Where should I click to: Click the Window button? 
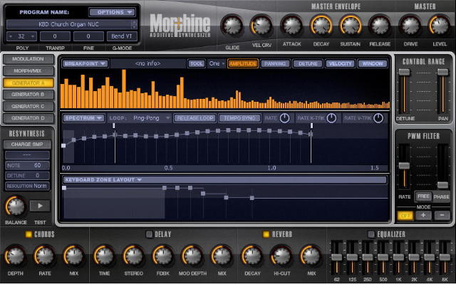pos(373,63)
